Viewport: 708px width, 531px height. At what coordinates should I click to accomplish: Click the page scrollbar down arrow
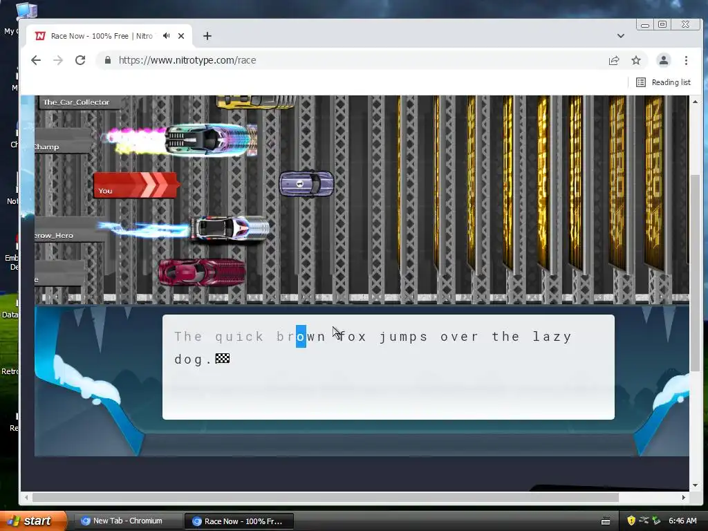[x=696, y=485]
